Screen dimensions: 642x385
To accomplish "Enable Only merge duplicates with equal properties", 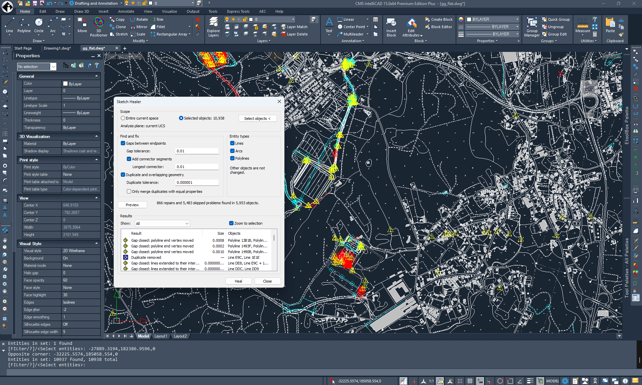I will click(x=129, y=191).
